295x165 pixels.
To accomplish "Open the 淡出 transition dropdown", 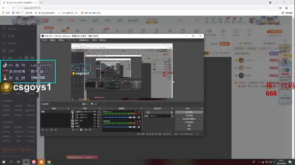I will click(157, 112).
